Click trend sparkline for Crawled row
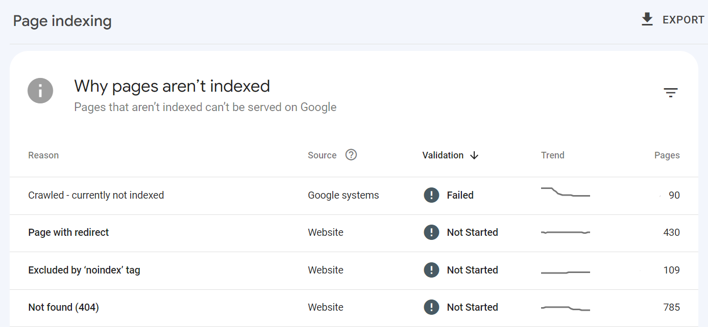 point(565,193)
